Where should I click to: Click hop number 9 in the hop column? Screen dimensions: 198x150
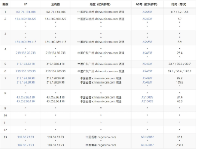point(5,108)
